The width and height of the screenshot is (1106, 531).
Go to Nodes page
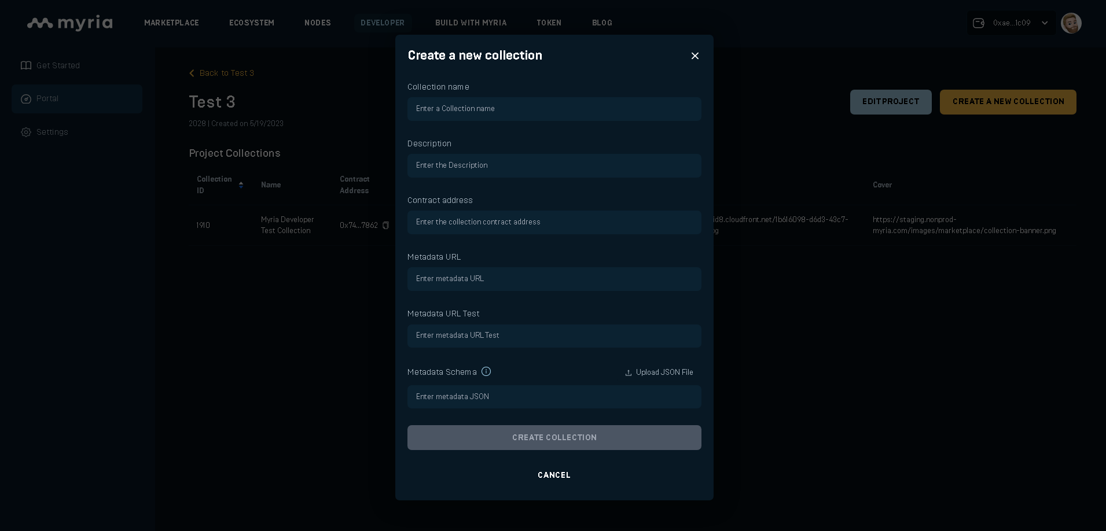click(x=318, y=23)
